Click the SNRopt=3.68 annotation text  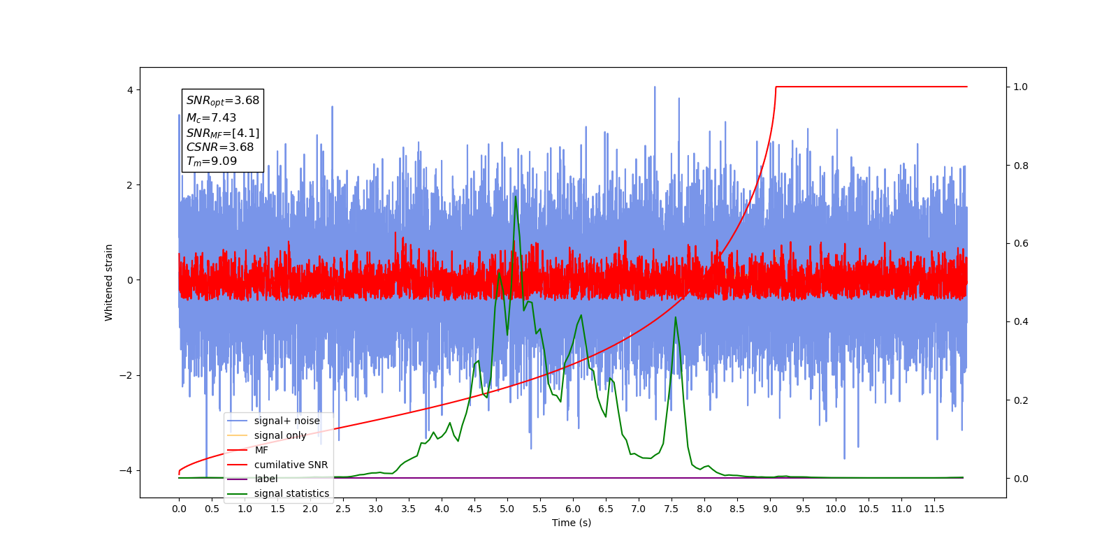click(223, 101)
